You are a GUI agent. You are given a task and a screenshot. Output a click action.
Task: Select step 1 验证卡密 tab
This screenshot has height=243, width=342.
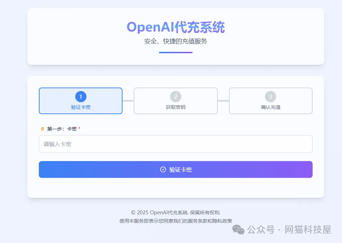click(x=81, y=101)
